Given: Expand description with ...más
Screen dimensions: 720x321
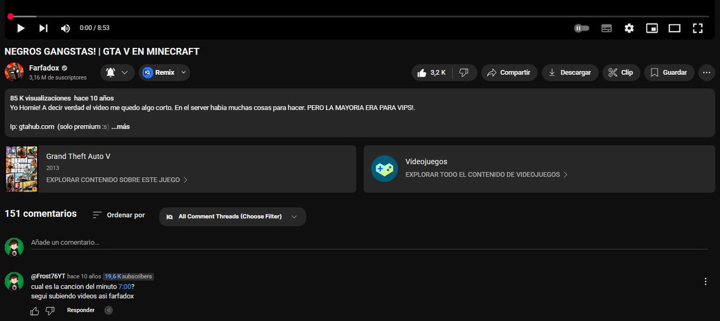Looking at the screenshot, I should pos(121,127).
